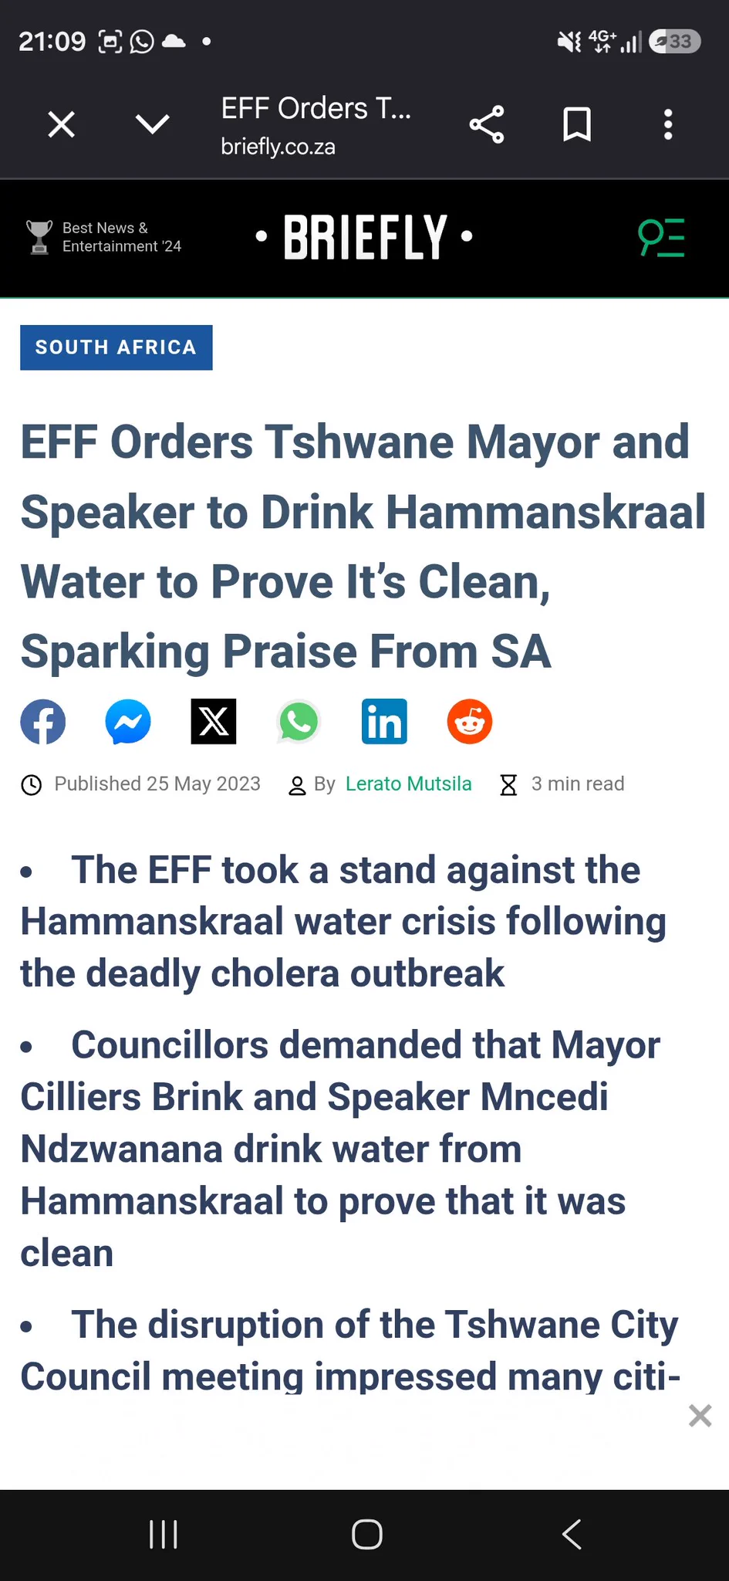Close the custom browser tab
Image resolution: width=729 pixels, height=1581 pixels.
click(x=62, y=124)
